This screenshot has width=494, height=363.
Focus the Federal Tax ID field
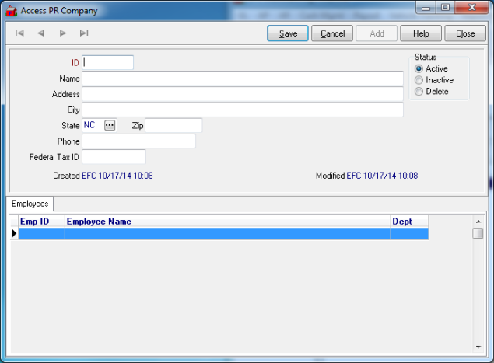pos(114,157)
